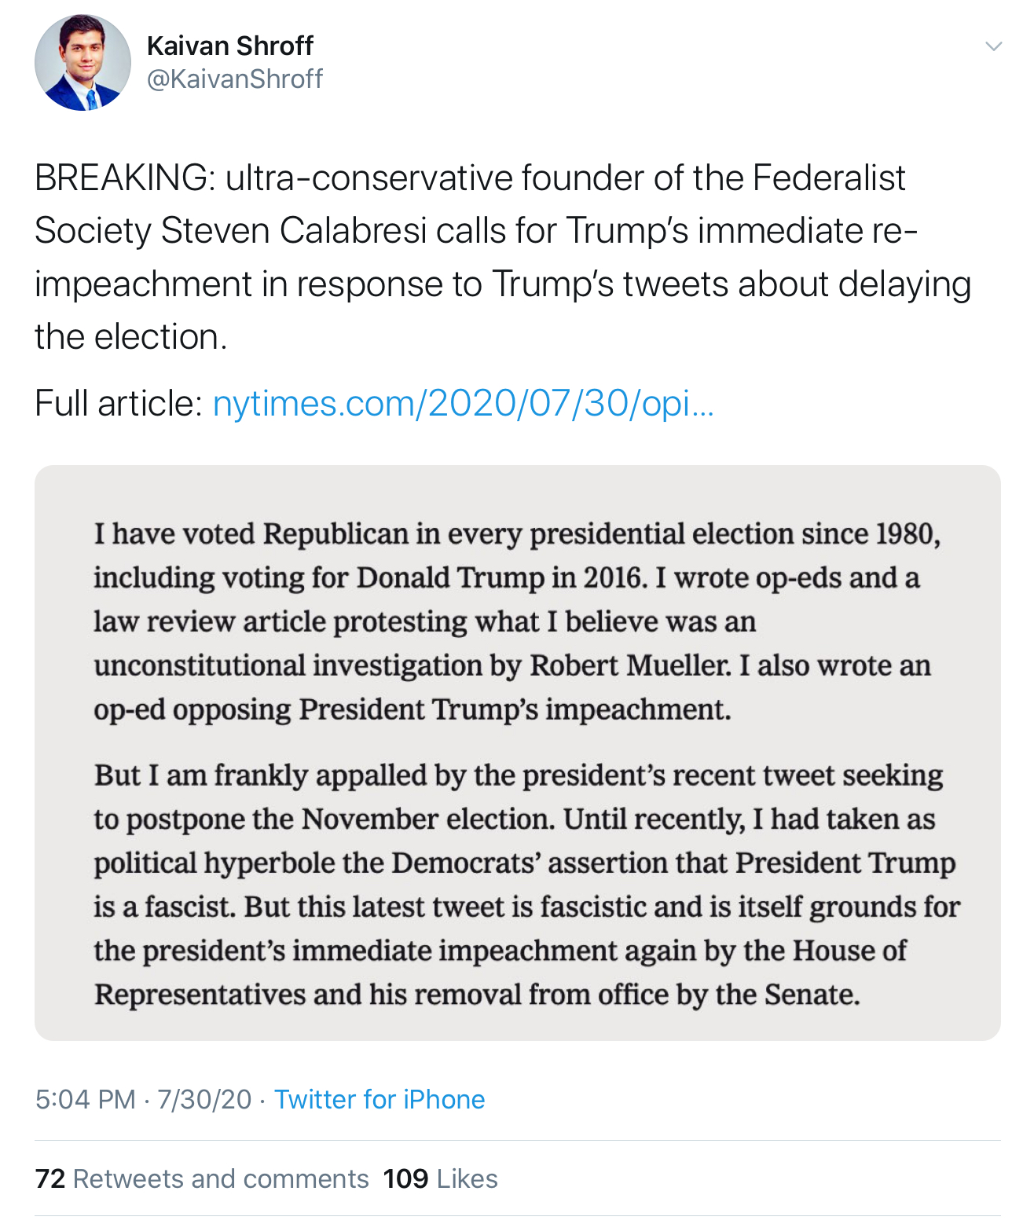Click the "But I am frankly appalled" paragraph
Screen dimensions: 1034x1224
coord(525,885)
